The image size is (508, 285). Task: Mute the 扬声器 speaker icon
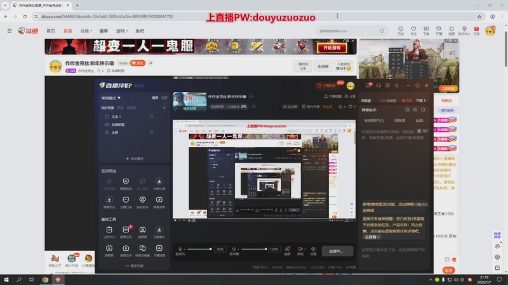234,249
